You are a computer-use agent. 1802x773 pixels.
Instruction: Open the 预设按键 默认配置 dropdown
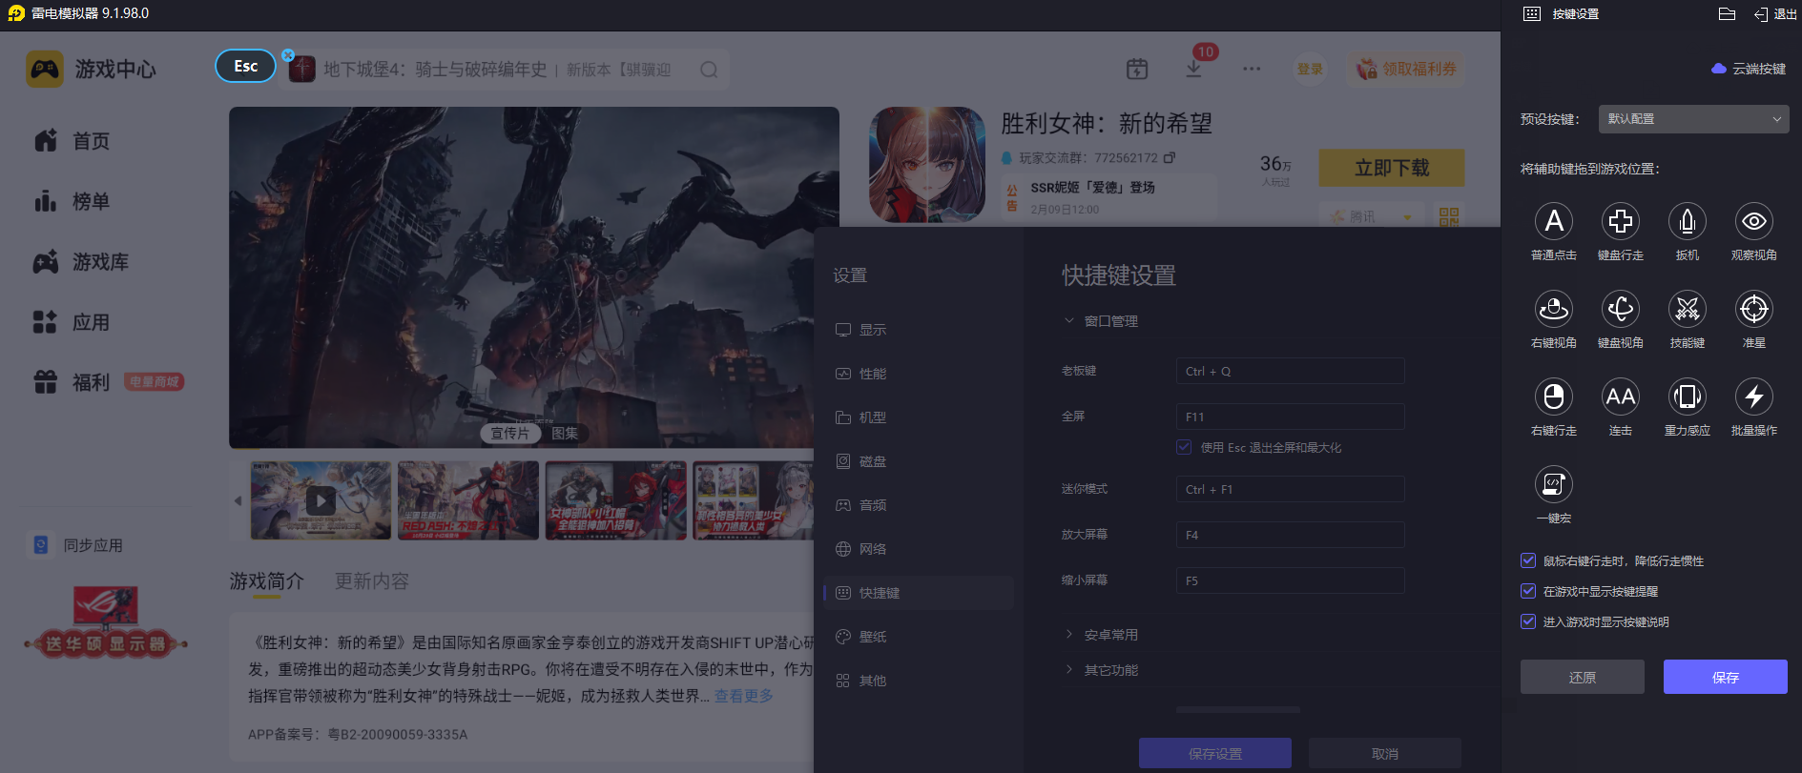coord(1692,119)
